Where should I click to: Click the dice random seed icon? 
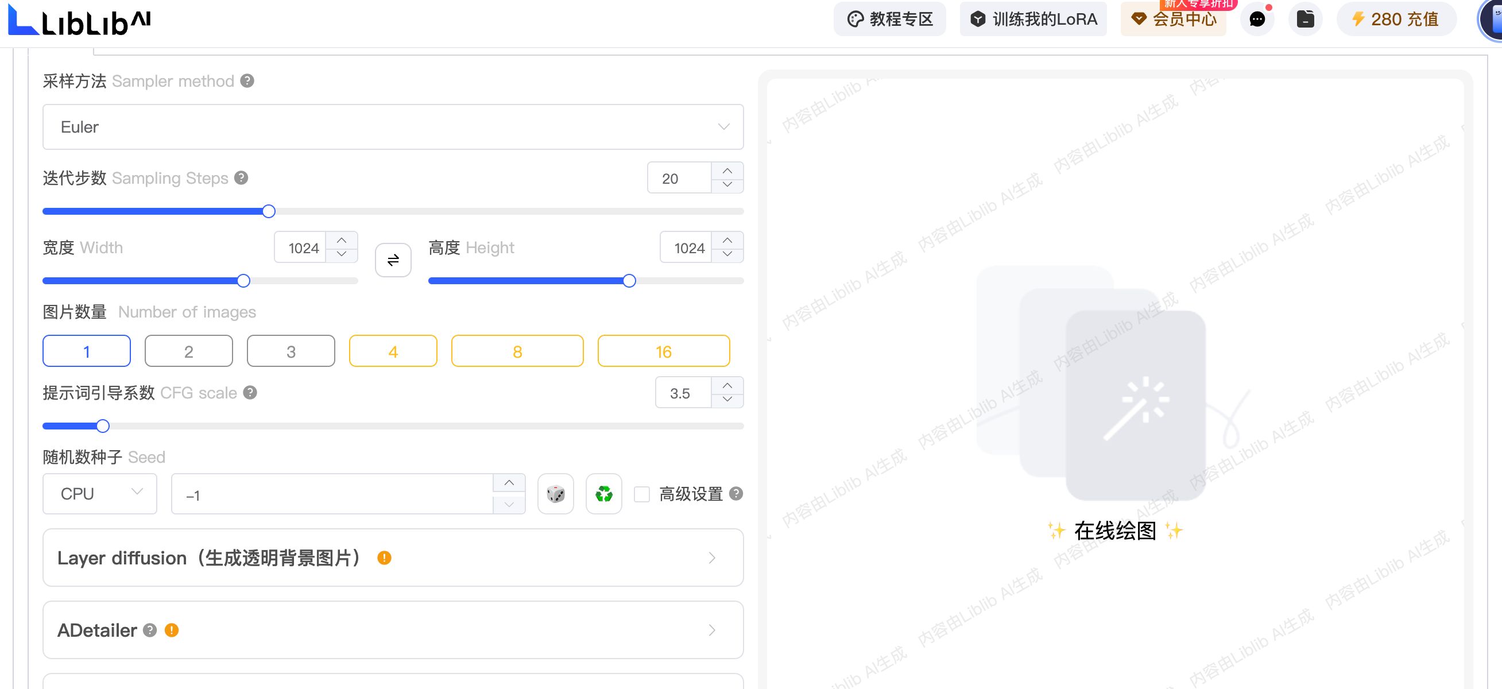555,494
